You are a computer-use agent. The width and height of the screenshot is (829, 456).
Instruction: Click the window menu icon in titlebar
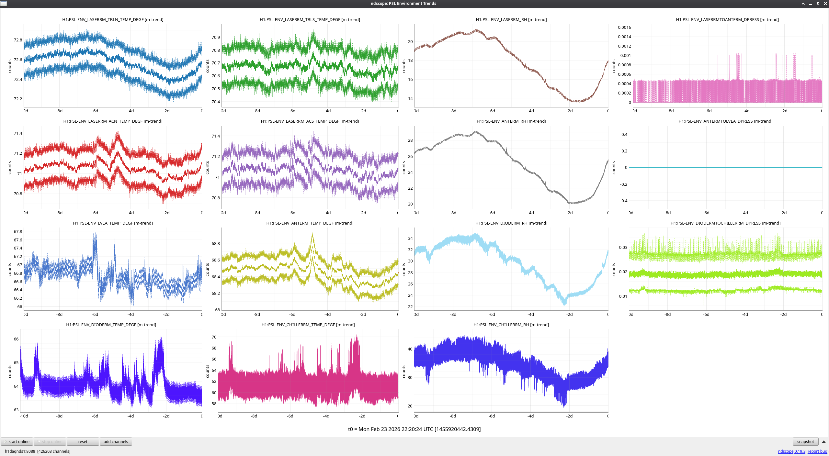point(4,3)
